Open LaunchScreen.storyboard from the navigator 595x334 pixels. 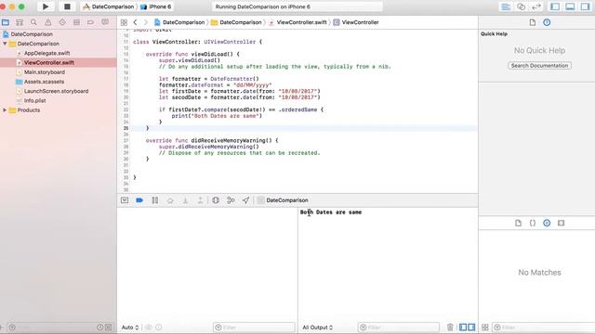point(56,91)
